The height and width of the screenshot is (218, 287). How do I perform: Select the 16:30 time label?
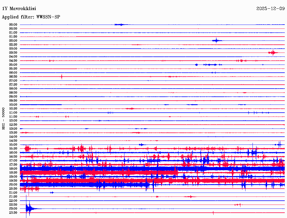[x=13, y=157]
